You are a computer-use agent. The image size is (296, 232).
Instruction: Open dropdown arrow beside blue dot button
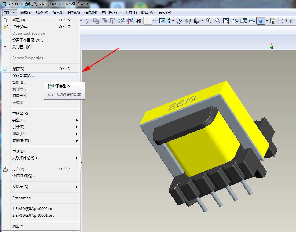point(267,21)
